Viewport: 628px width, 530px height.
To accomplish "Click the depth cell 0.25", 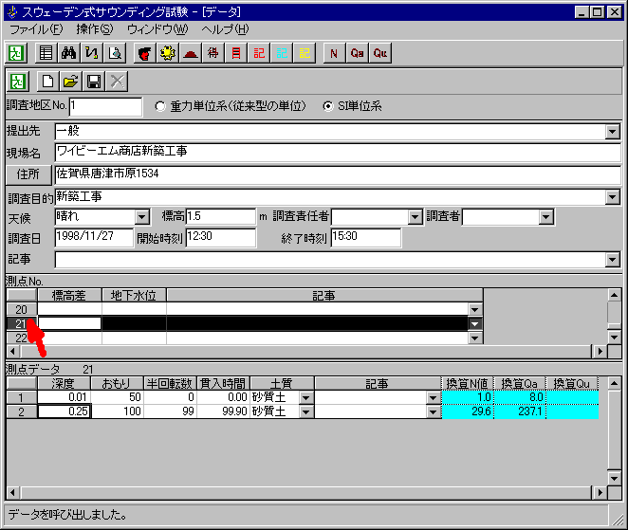I will pyautogui.click(x=65, y=411).
